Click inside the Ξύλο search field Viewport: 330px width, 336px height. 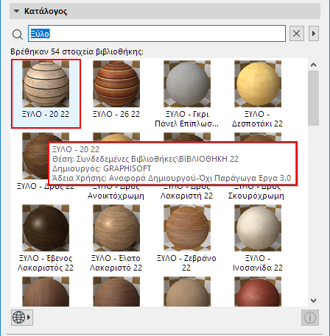pos(157,33)
